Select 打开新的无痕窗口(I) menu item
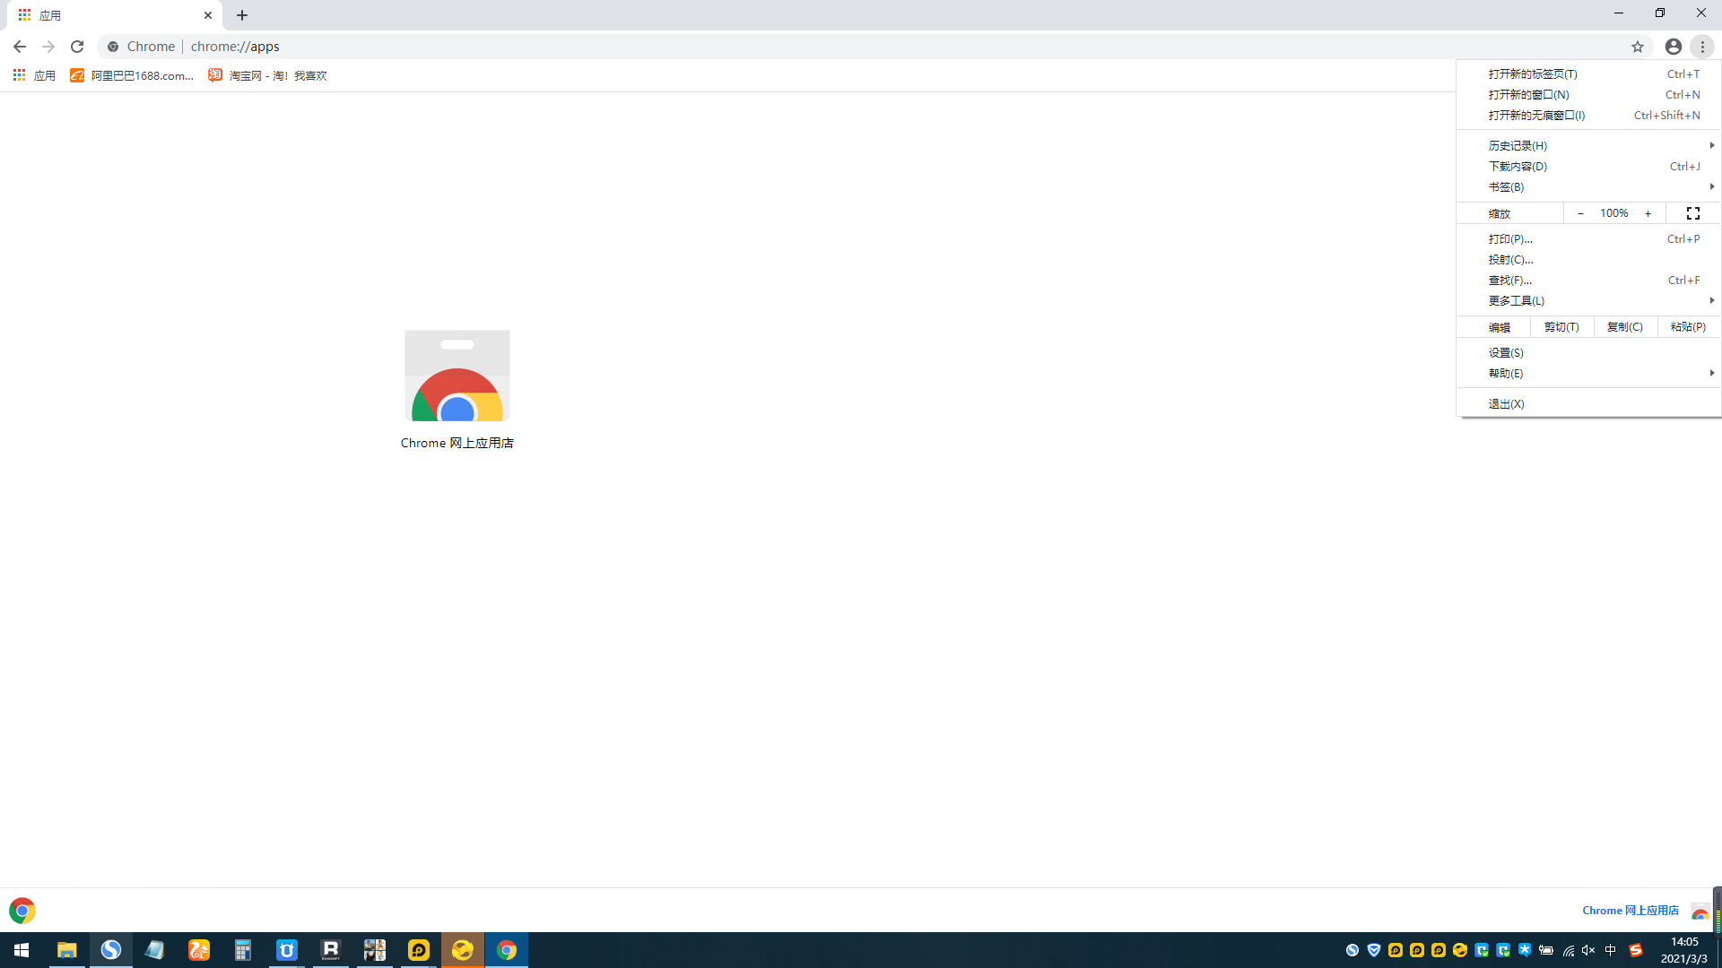Image resolution: width=1722 pixels, height=968 pixels. point(1536,115)
